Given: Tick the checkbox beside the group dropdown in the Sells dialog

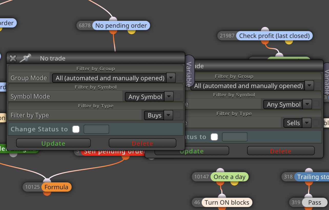Looking at the screenshot, I should 318,85.
